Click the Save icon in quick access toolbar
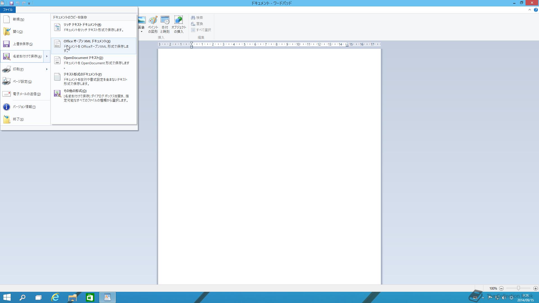 click(12, 3)
